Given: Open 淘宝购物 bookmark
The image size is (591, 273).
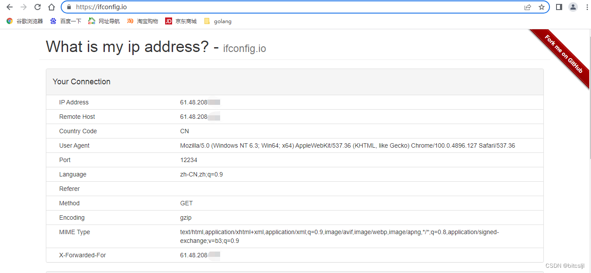Looking at the screenshot, I should [142, 21].
